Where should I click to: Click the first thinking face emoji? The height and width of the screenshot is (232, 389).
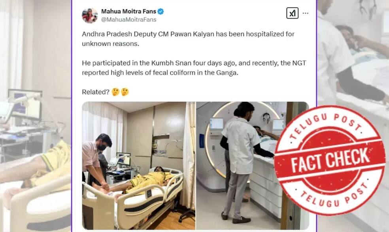point(115,92)
